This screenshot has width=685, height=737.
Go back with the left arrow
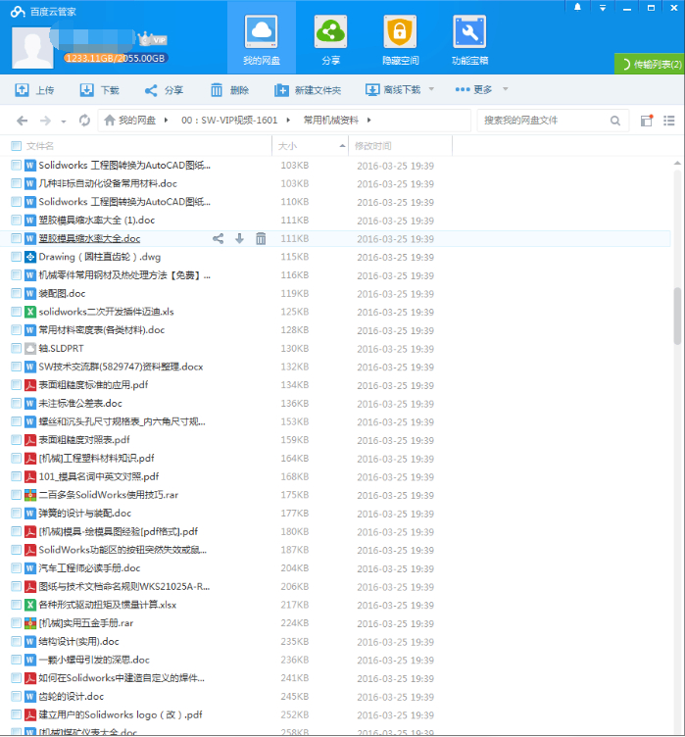coord(23,121)
